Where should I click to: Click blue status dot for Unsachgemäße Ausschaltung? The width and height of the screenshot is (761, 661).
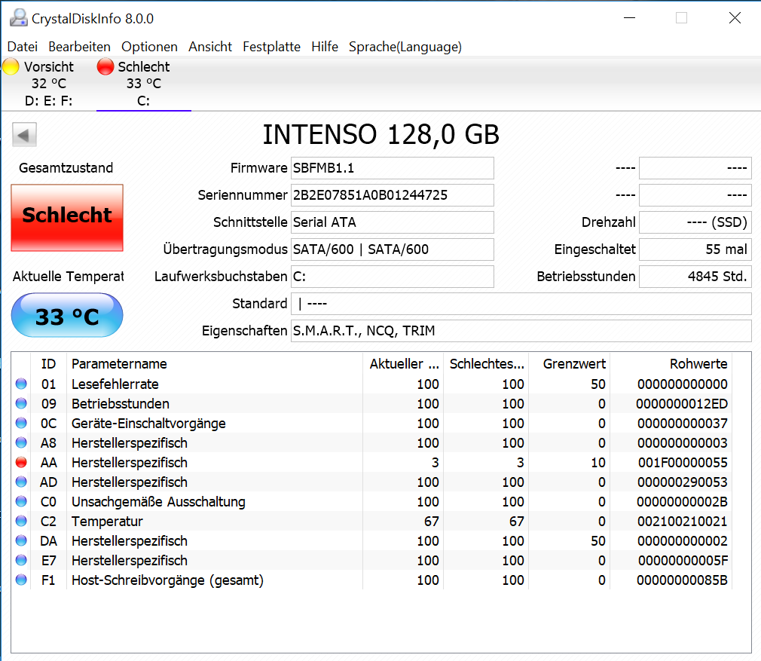[x=21, y=501]
